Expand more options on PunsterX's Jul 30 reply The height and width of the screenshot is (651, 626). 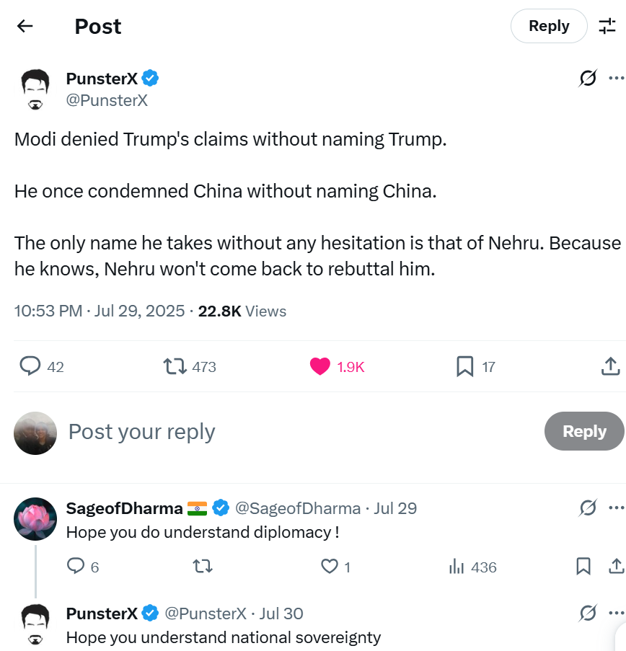615,614
